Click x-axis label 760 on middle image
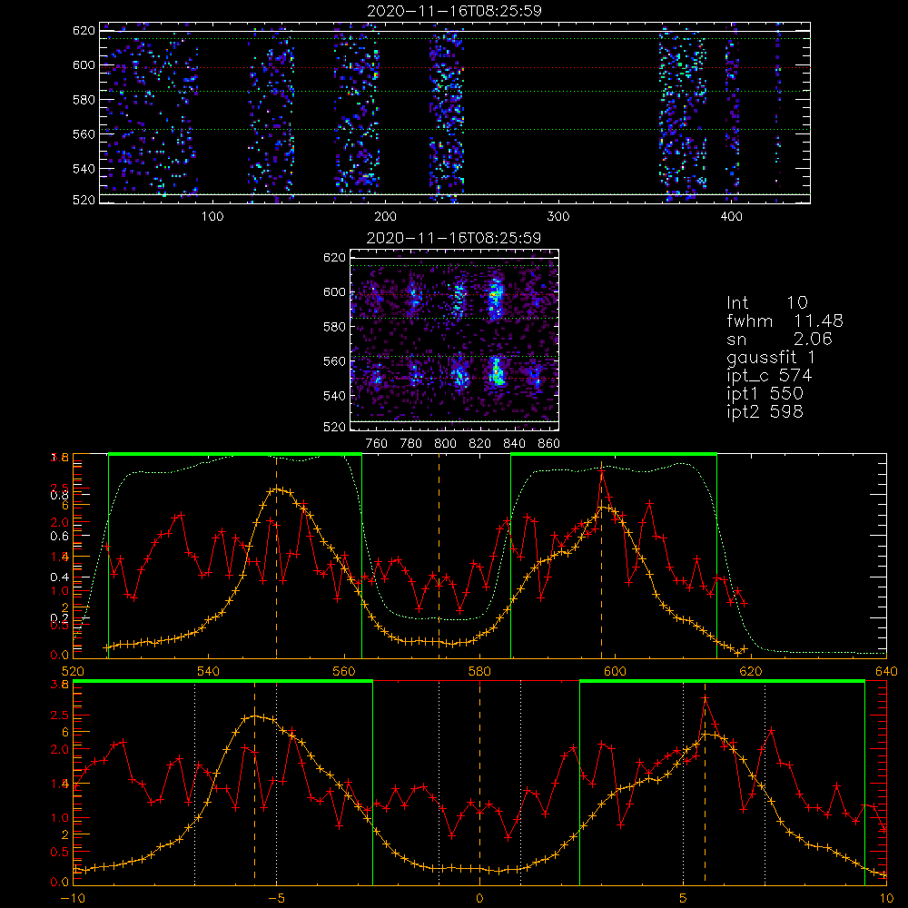 pos(377,444)
